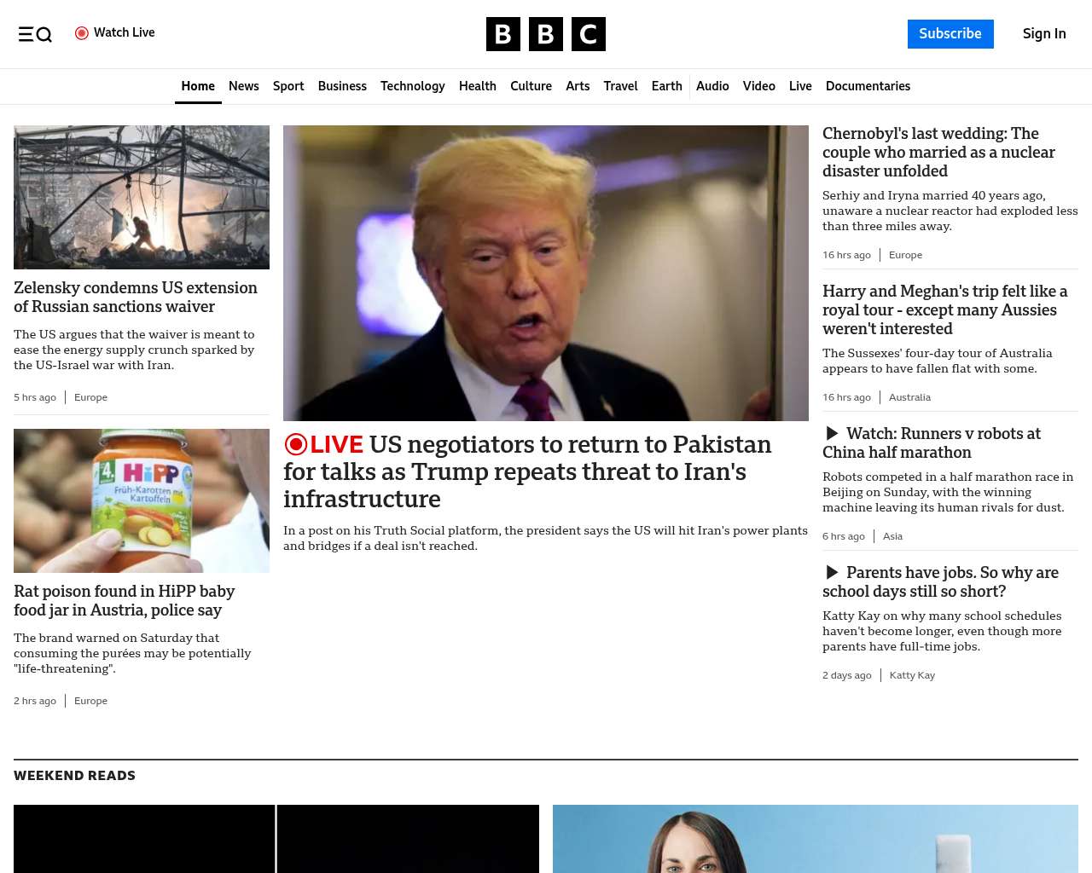1092x873 pixels.
Task: Click the '6 hrs ago' timestamp
Action: click(844, 536)
